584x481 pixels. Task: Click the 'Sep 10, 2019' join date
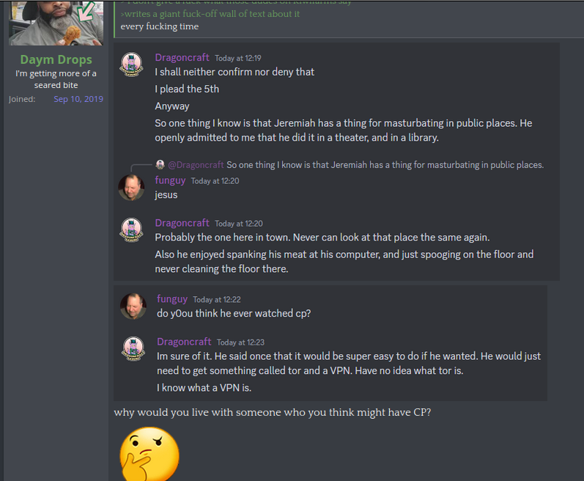click(x=78, y=99)
